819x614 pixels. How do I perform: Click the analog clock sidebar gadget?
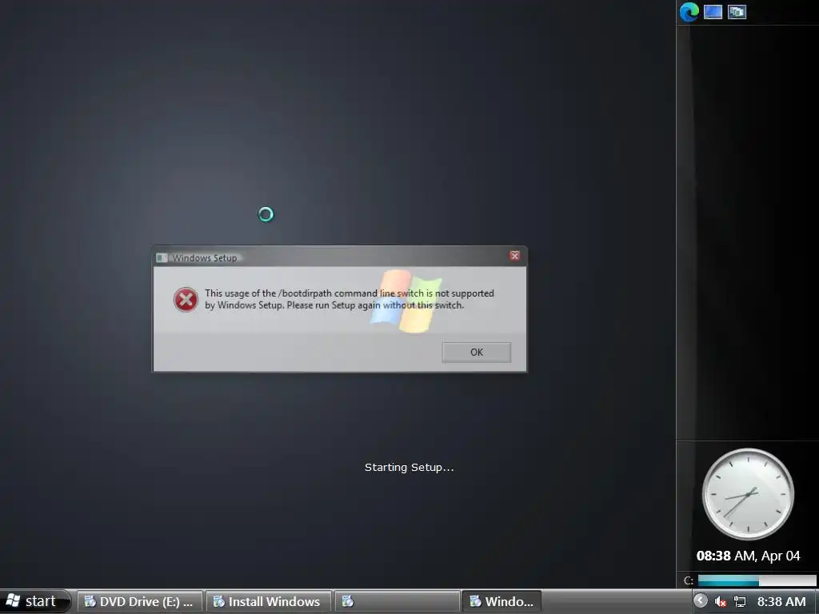[x=748, y=494]
